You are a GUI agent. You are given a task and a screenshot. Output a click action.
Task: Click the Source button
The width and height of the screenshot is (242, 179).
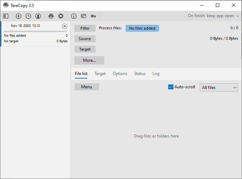pyautogui.click(x=85, y=39)
